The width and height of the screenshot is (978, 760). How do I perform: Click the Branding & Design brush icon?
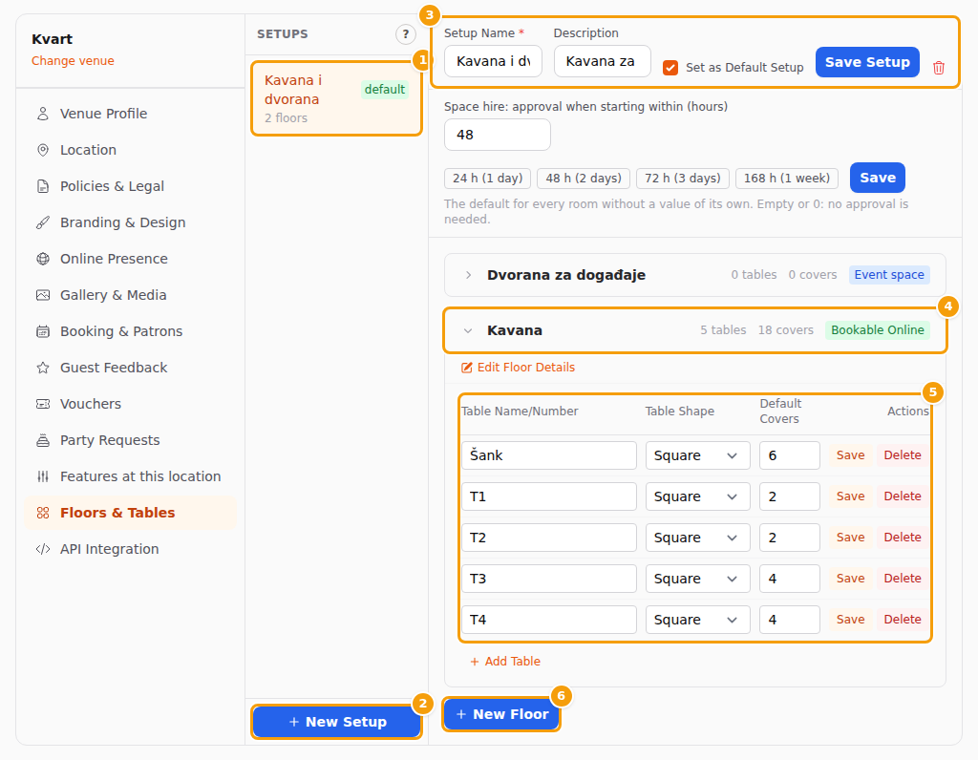pos(42,222)
